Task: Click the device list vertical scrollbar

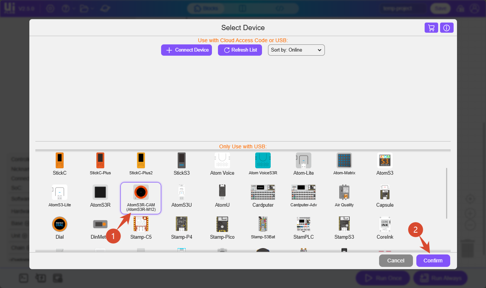Action: [x=446, y=193]
